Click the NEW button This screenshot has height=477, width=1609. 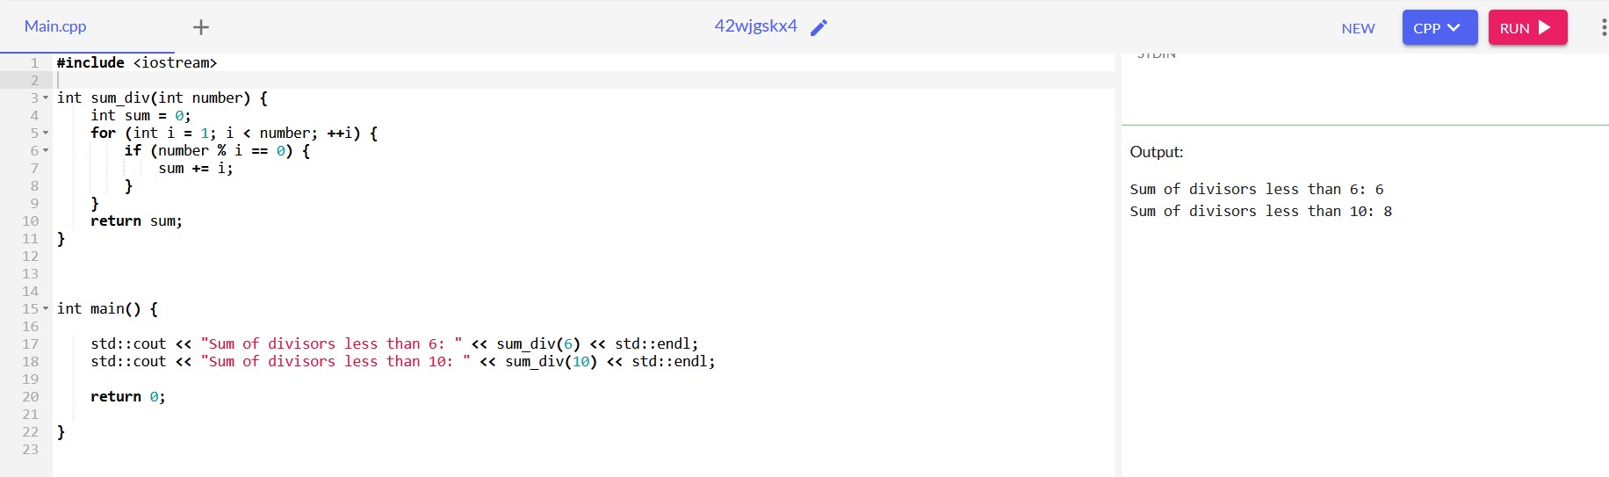tap(1358, 28)
